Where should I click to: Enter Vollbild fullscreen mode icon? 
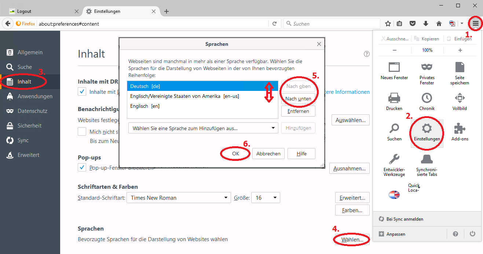click(460, 98)
